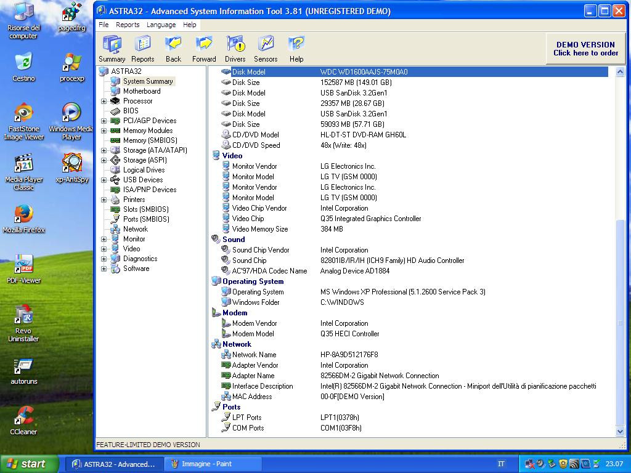The image size is (631, 473).
Task: Open the Language menu
Action: point(161,25)
